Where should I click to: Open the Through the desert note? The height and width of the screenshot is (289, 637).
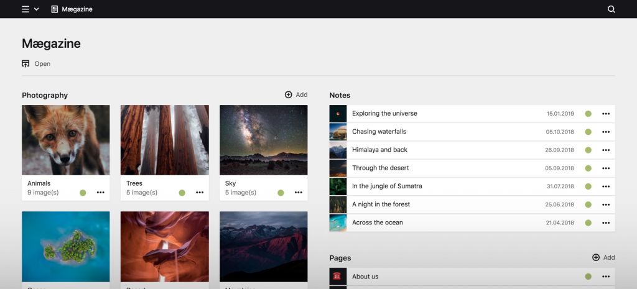(x=380, y=168)
